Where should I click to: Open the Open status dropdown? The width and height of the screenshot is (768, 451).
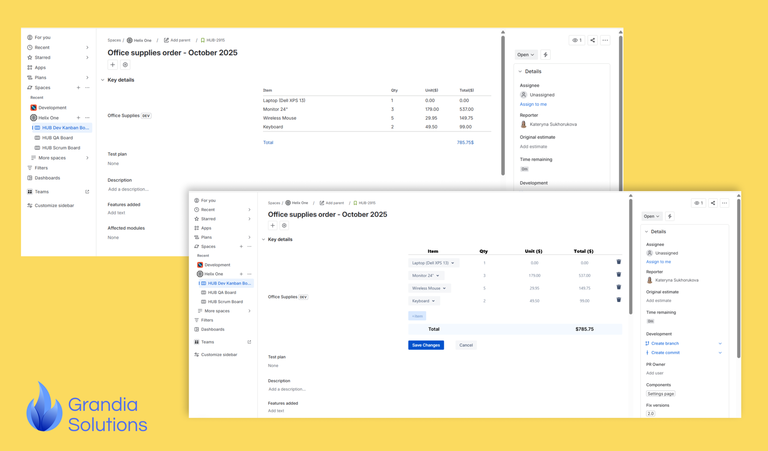click(652, 216)
